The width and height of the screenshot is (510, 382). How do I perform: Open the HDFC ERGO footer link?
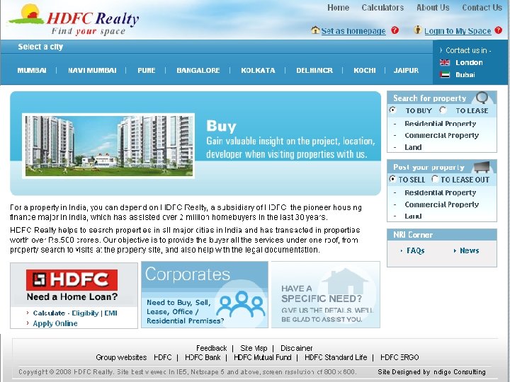coord(399,357)
